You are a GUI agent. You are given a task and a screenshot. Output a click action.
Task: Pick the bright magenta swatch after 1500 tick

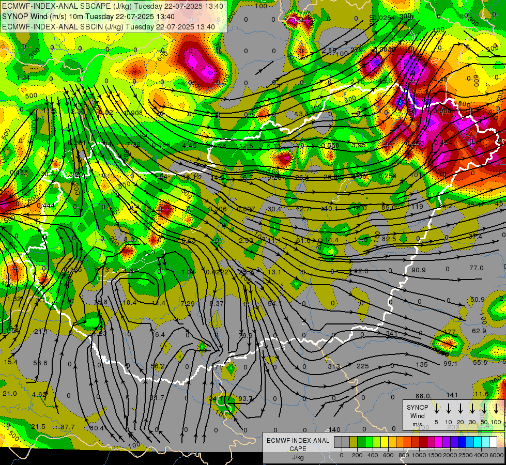pyautogui.click(x=439, y=442)
